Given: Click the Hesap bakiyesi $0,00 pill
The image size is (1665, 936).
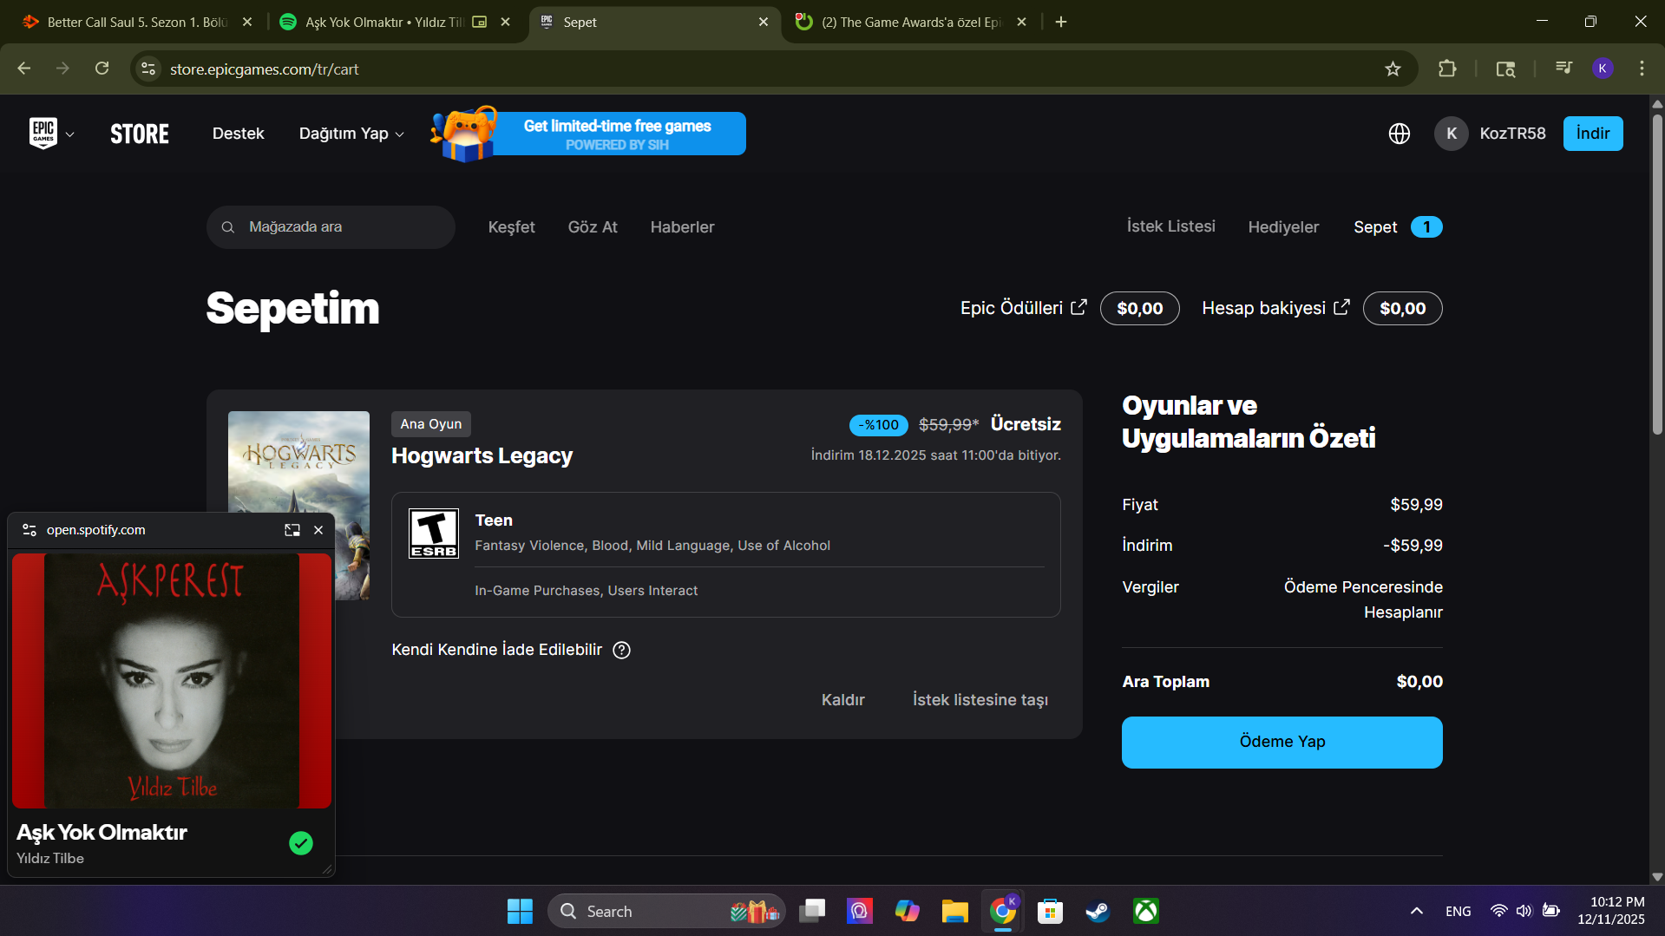Looking at the screenshot, I should click(x=1402, y=308).
